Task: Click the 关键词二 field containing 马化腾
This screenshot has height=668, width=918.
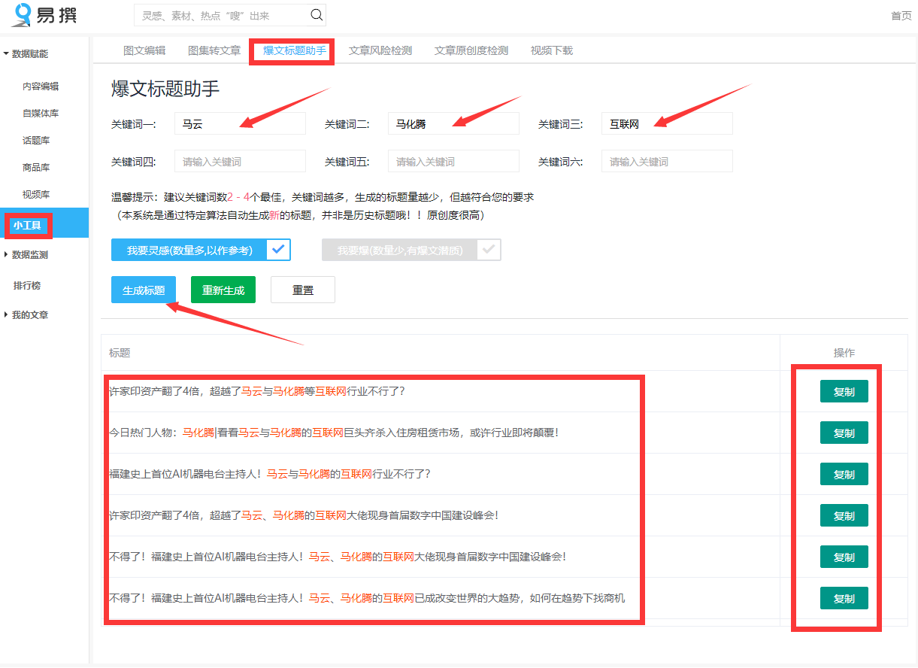Action: pos(453,123)
